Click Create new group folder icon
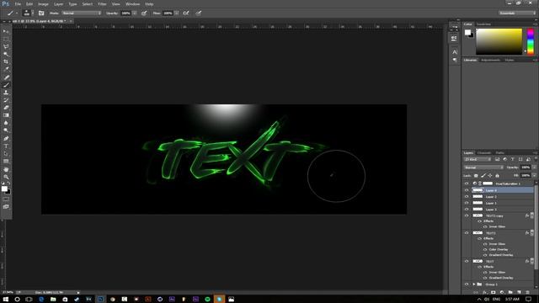 [x=510, y=292]
